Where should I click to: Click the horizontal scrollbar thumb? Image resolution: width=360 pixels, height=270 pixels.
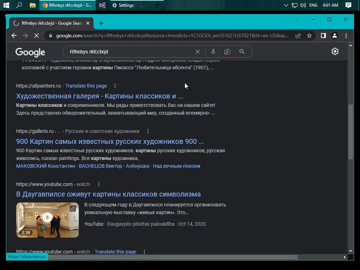click(173, 257)
